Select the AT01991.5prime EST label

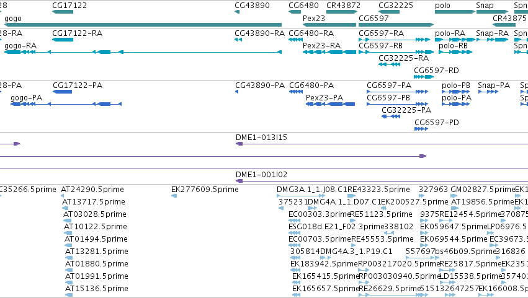97,276
